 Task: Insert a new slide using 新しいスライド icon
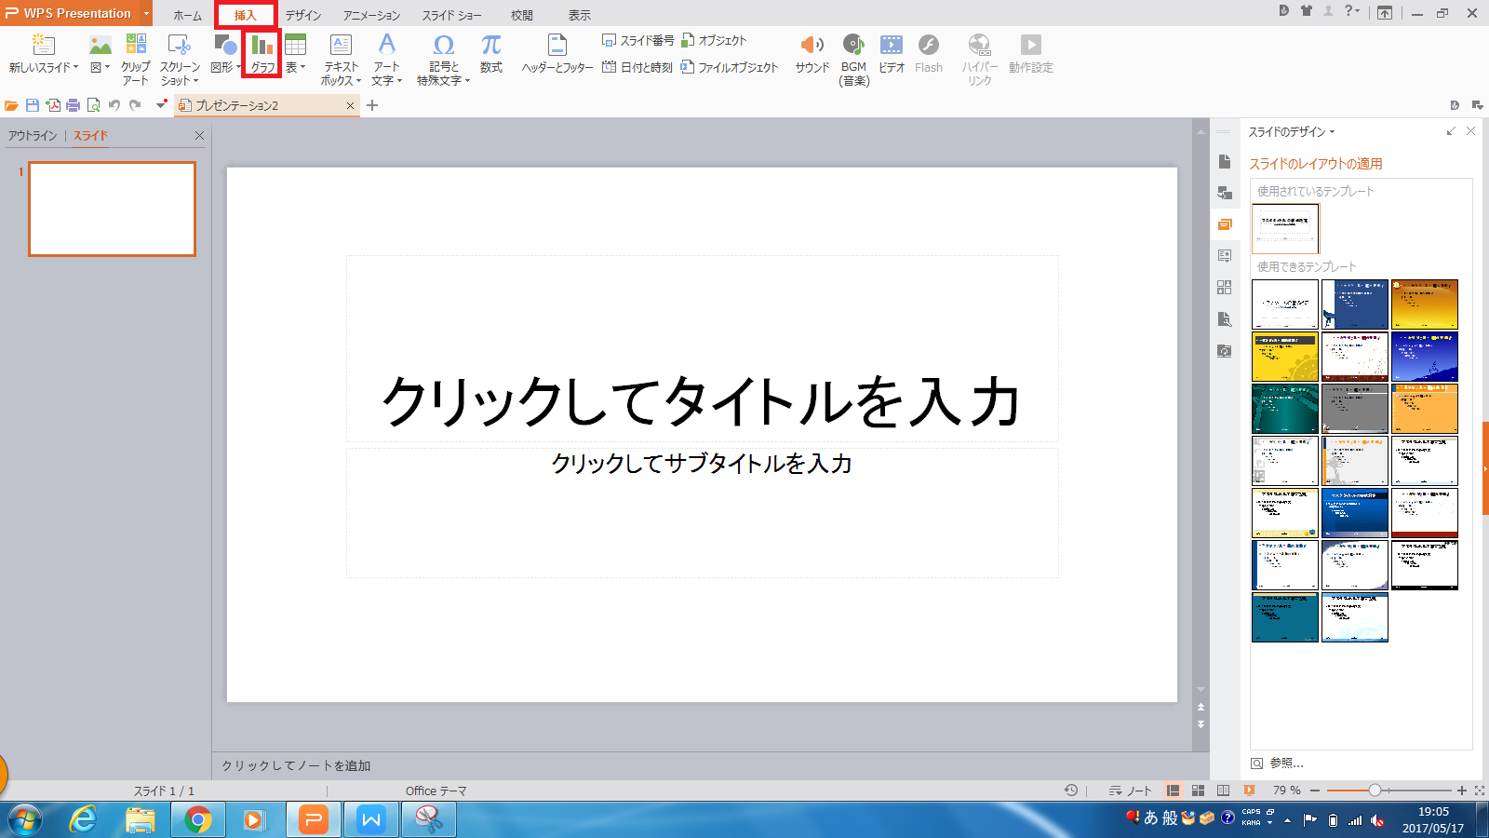pos(43,45)
